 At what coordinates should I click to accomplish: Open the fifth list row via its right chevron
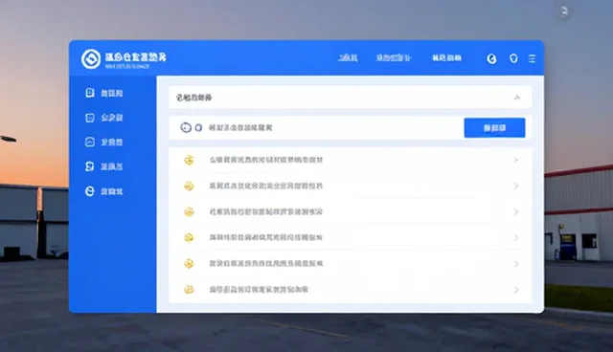coord(516,264)
